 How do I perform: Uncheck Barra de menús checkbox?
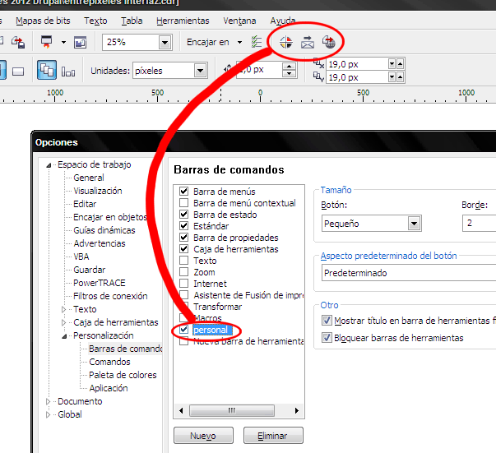pos(183,192)
